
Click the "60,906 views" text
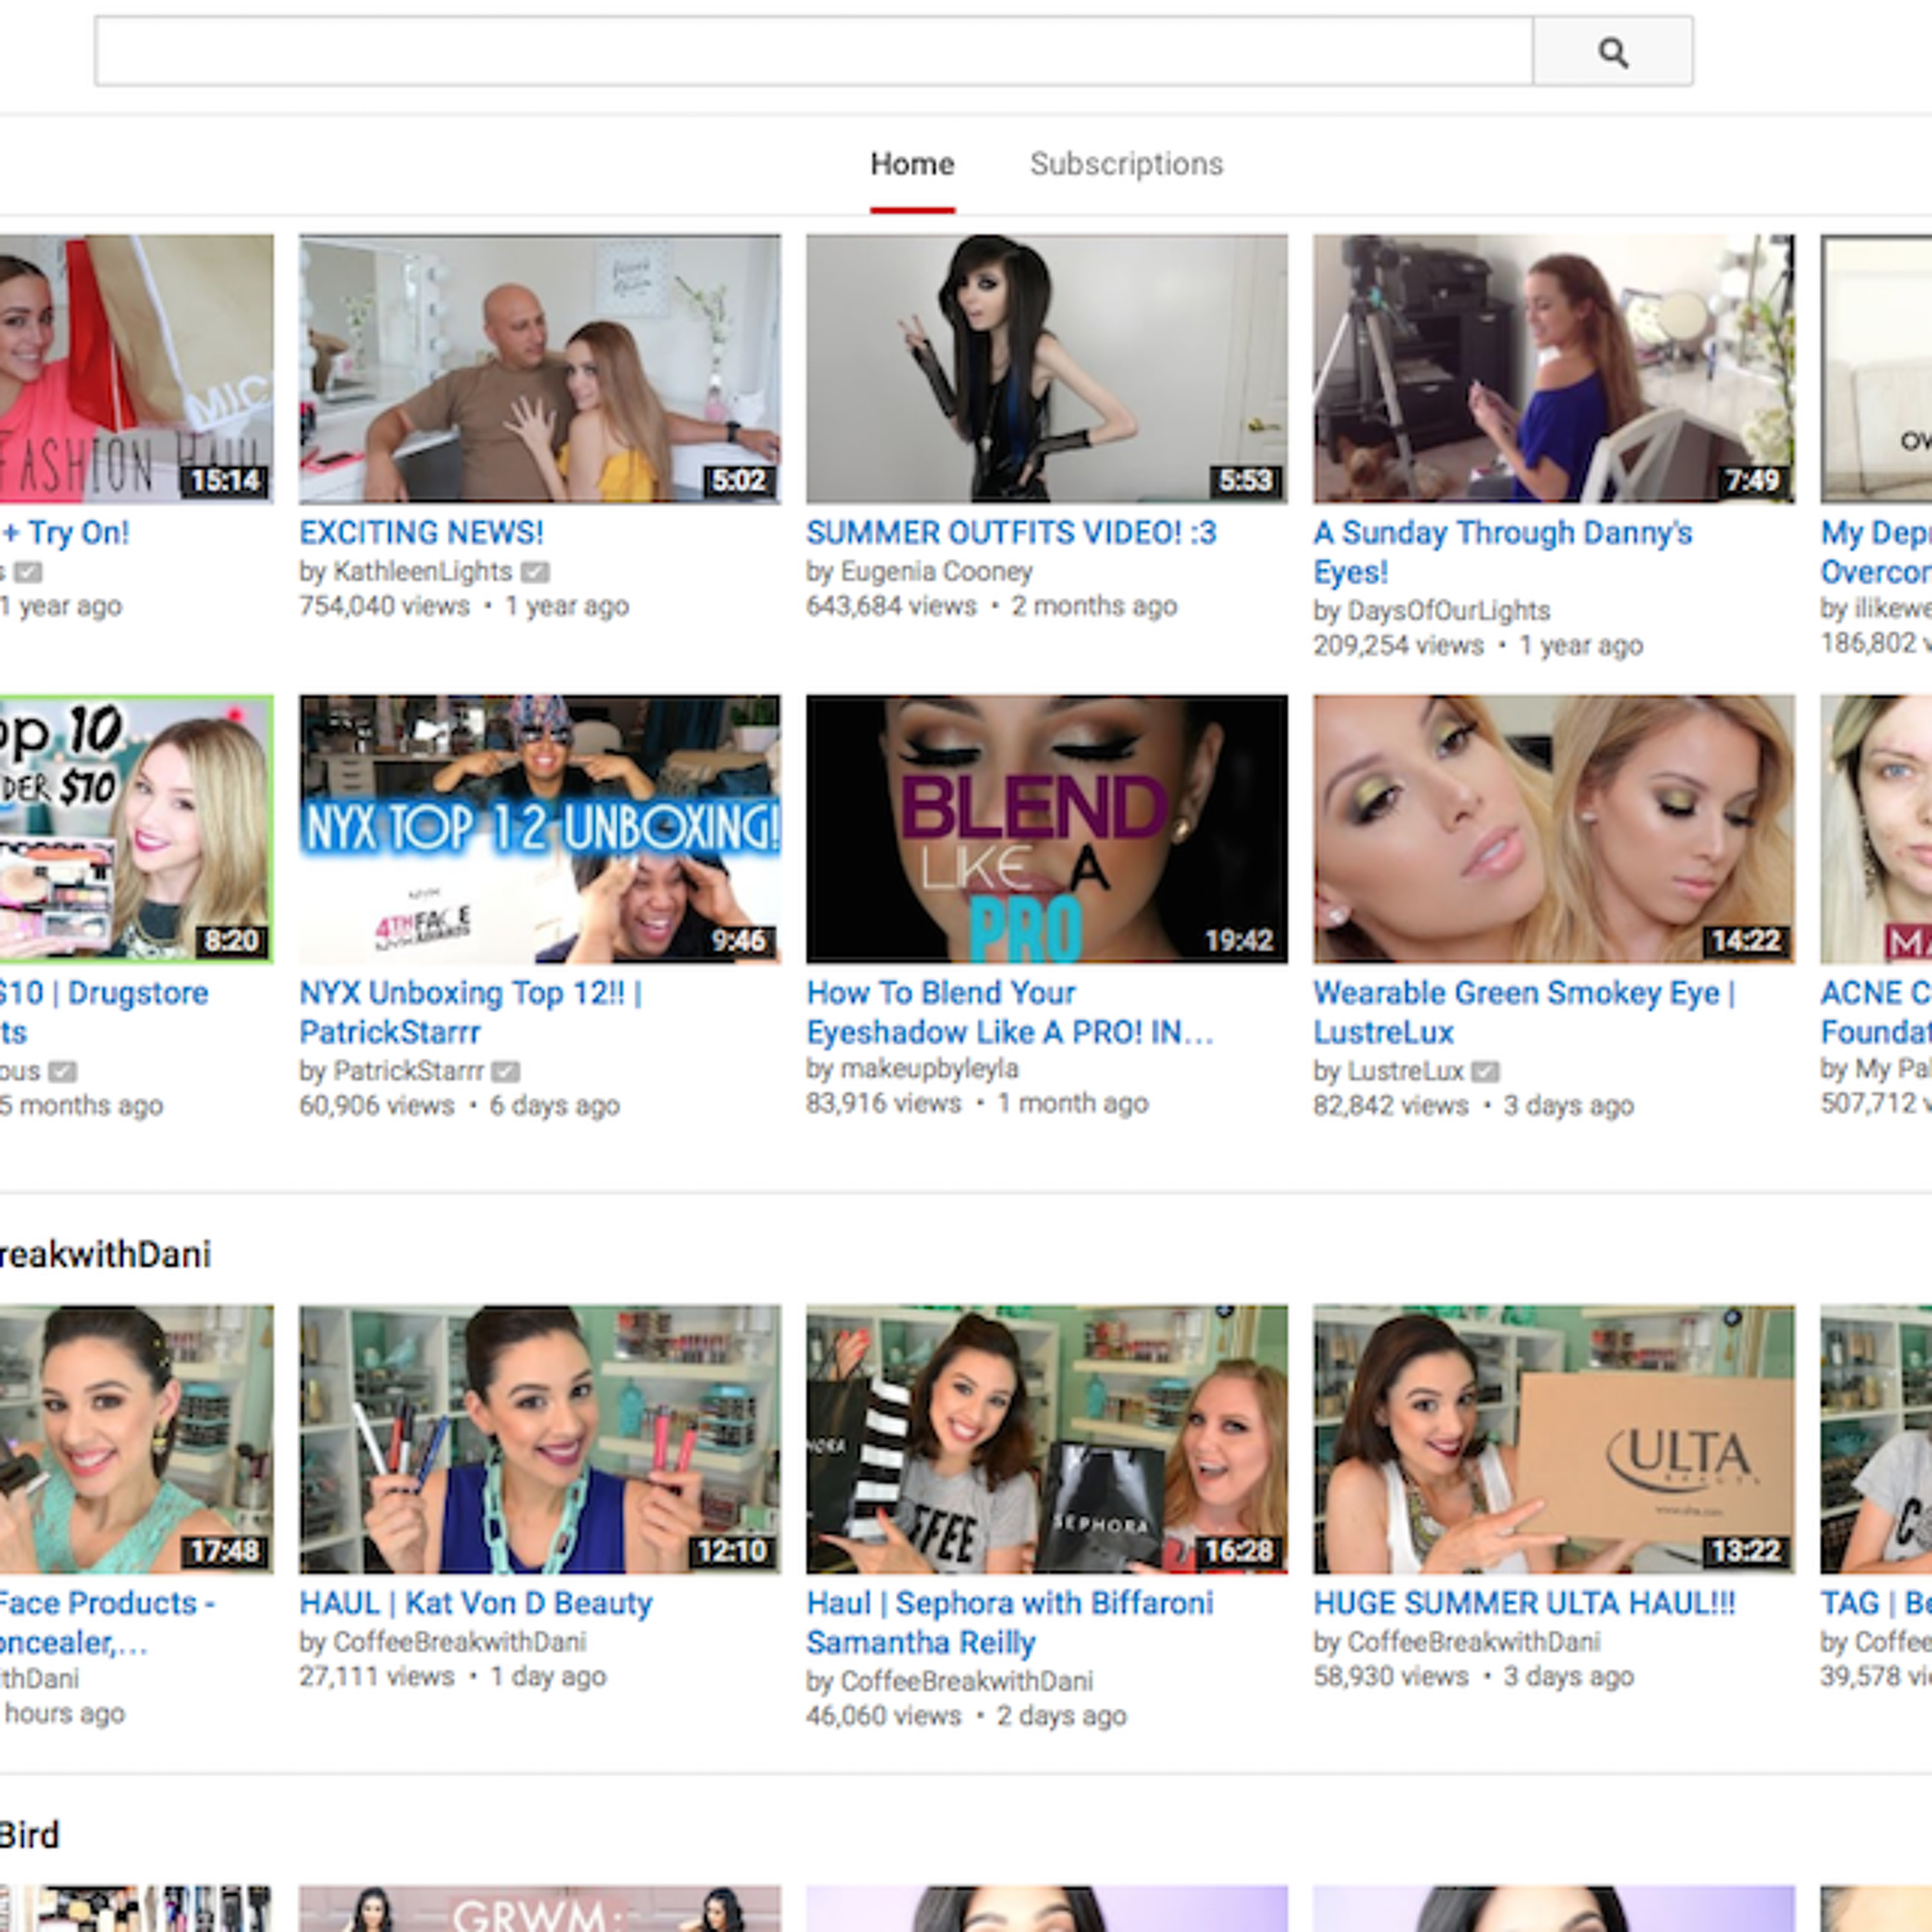coord(376,1105)
